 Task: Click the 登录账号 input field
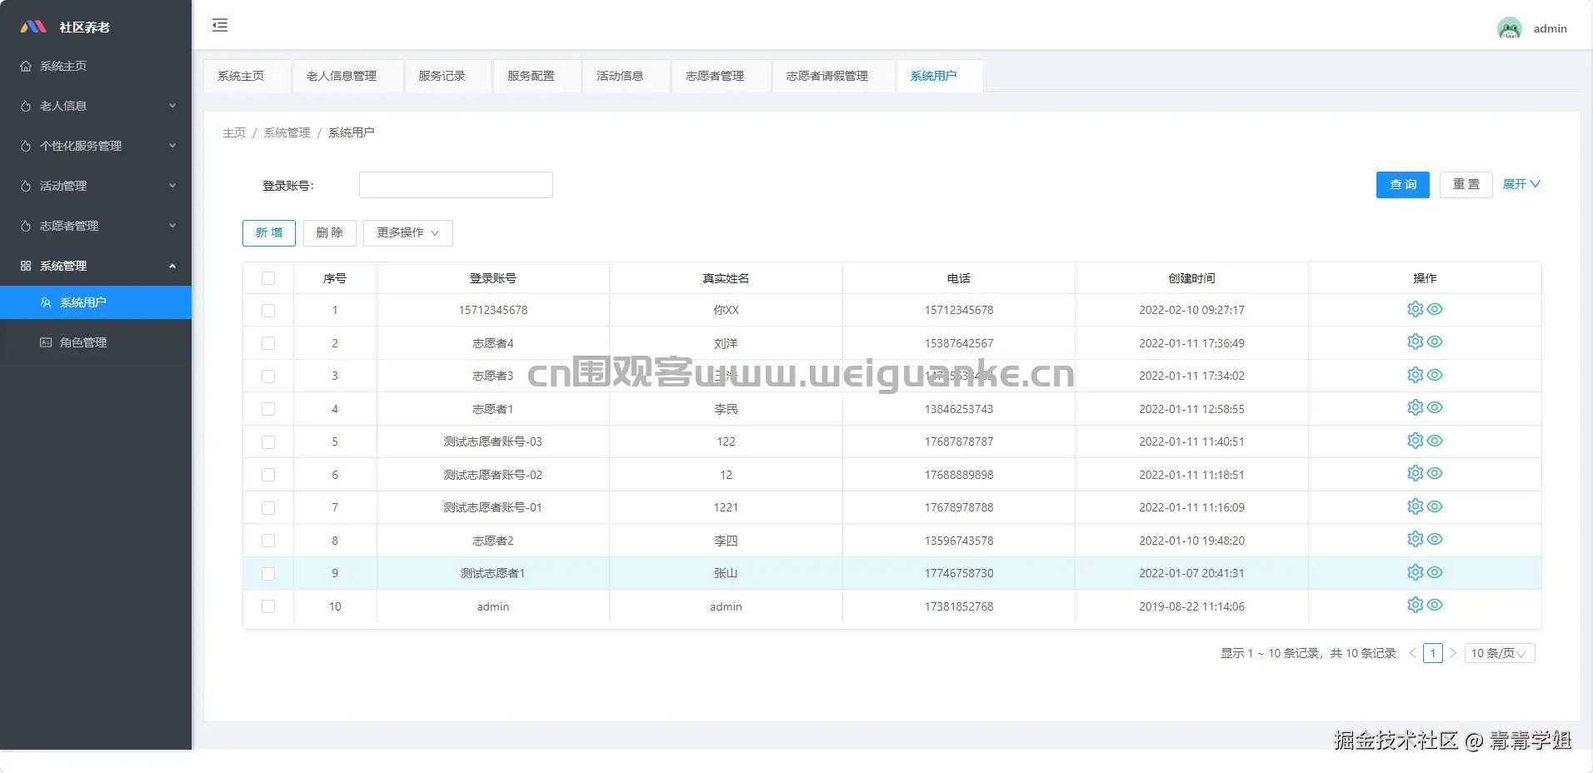[456, 185]
